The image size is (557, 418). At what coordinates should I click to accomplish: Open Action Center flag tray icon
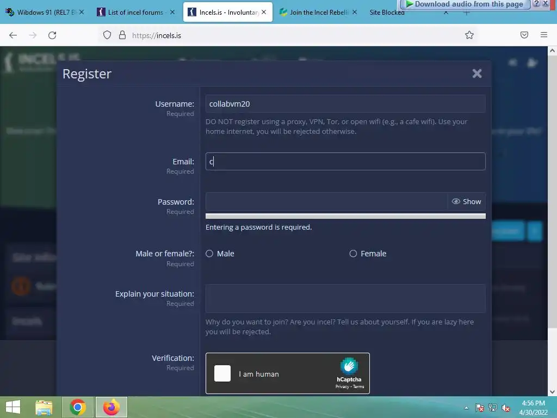tap(480, 408)
